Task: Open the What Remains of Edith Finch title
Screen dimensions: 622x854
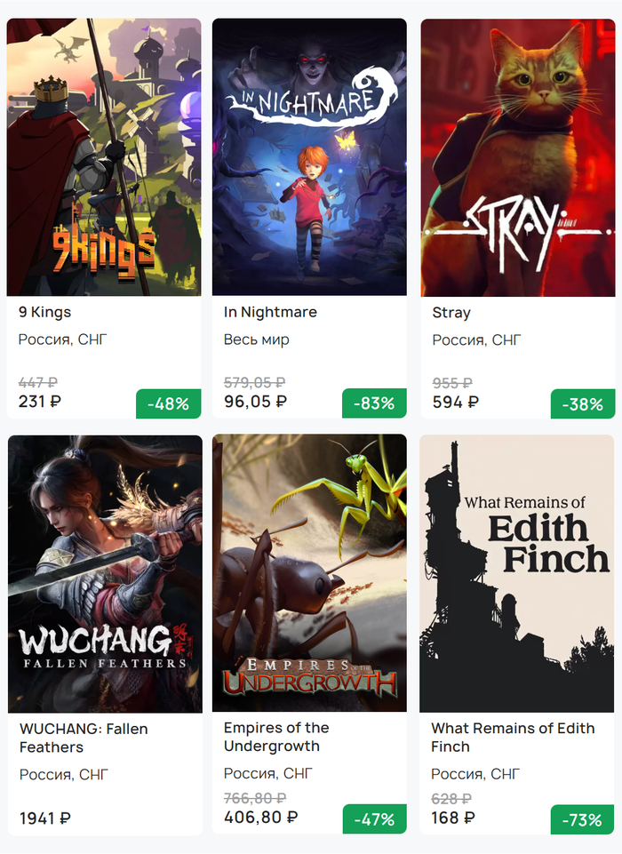Action: click(513, 738)
